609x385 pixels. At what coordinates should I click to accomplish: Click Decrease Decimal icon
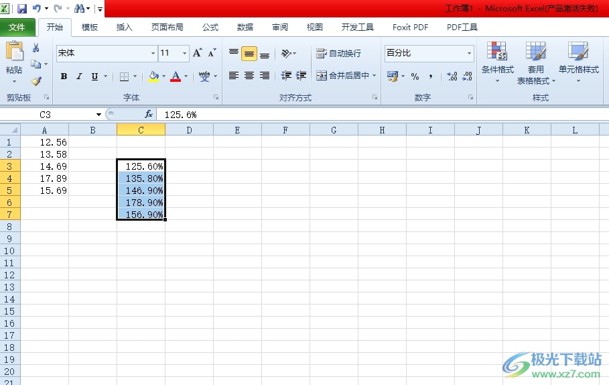pos(467,76)
